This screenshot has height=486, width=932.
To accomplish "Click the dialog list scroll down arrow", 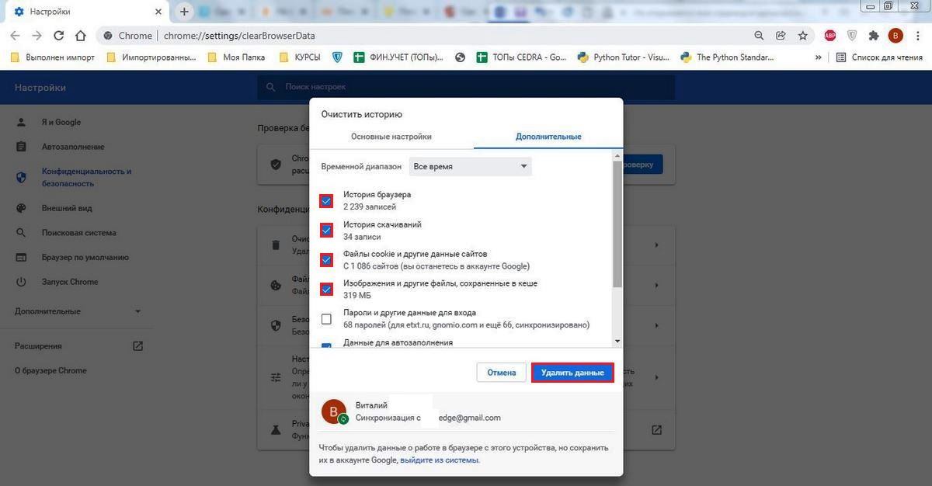I will click(617, 341).
